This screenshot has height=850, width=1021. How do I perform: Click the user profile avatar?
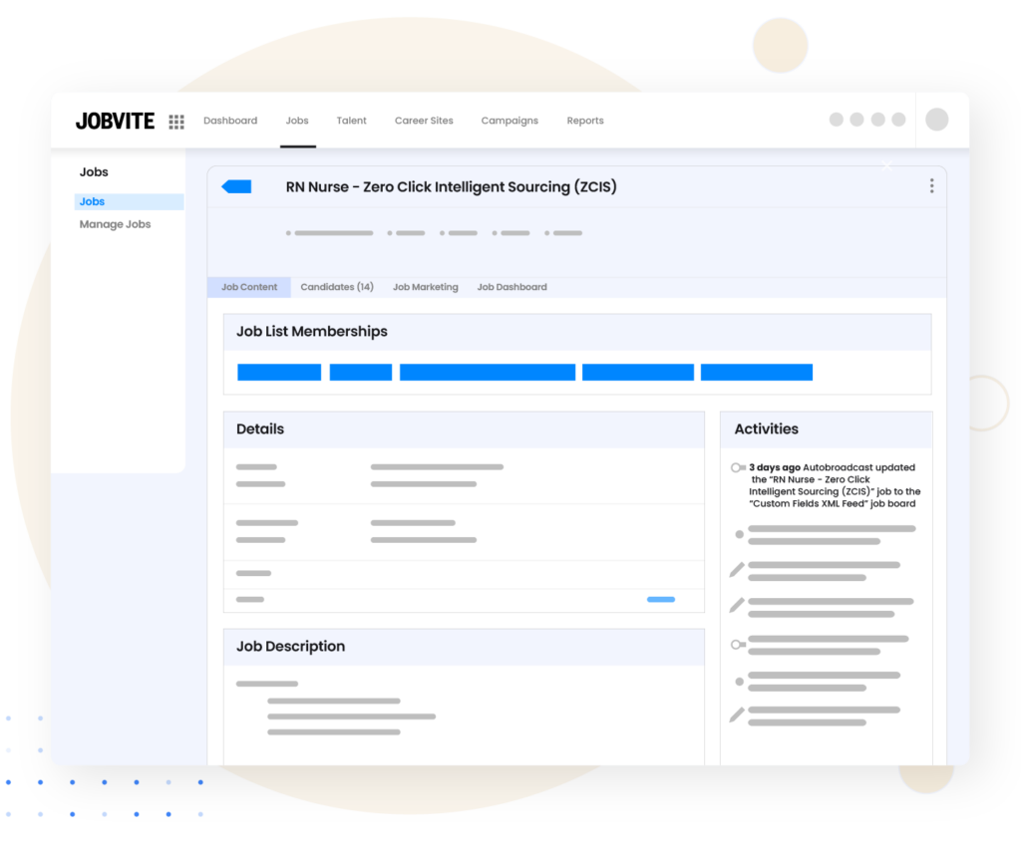pos(936,120)
